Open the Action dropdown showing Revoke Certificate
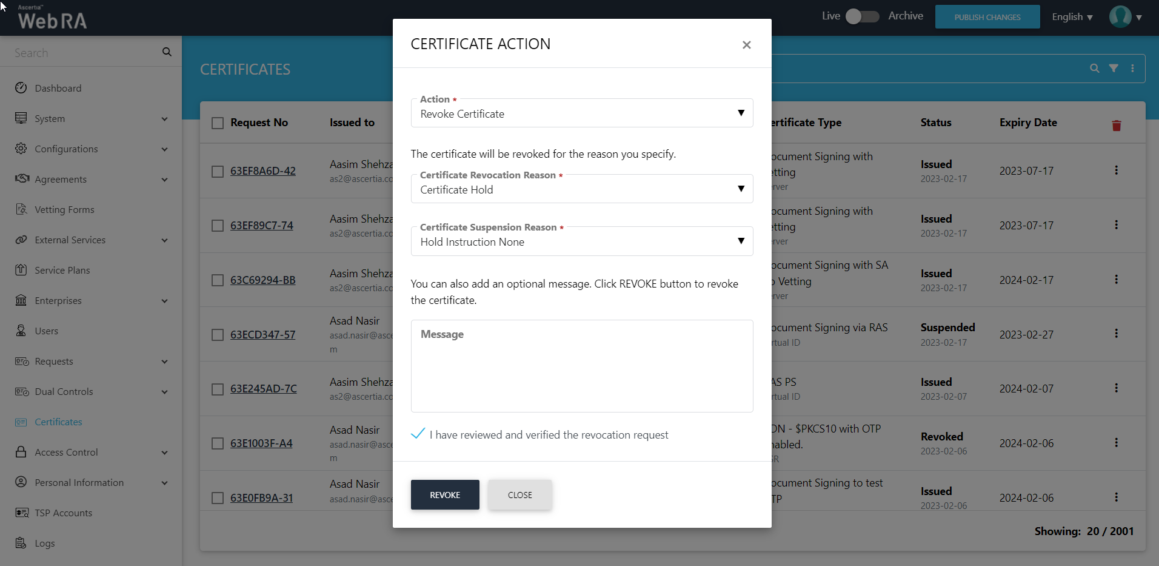 [x=581, y=113]
